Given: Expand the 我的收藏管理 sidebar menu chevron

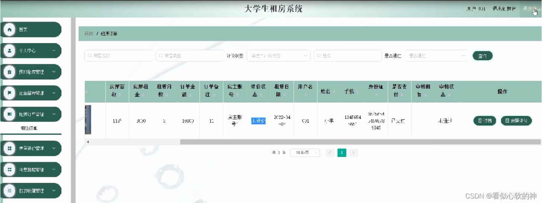Looking at the screenshot, I should [54, 190].
